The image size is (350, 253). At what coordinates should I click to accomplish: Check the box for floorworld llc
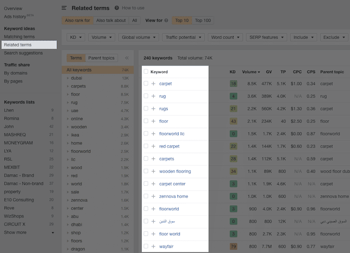pos(146,133)
